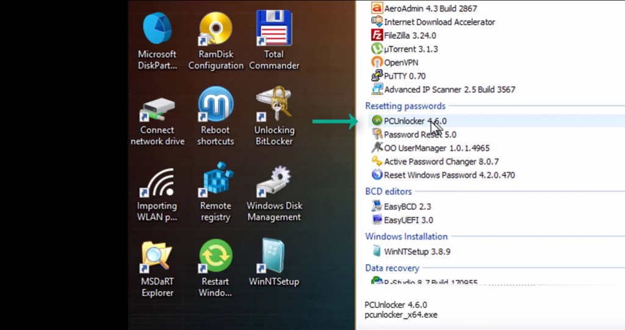Select the MSDaRT Explorer folder icon
The image size is (625, 330).
(x=157, y=257)
